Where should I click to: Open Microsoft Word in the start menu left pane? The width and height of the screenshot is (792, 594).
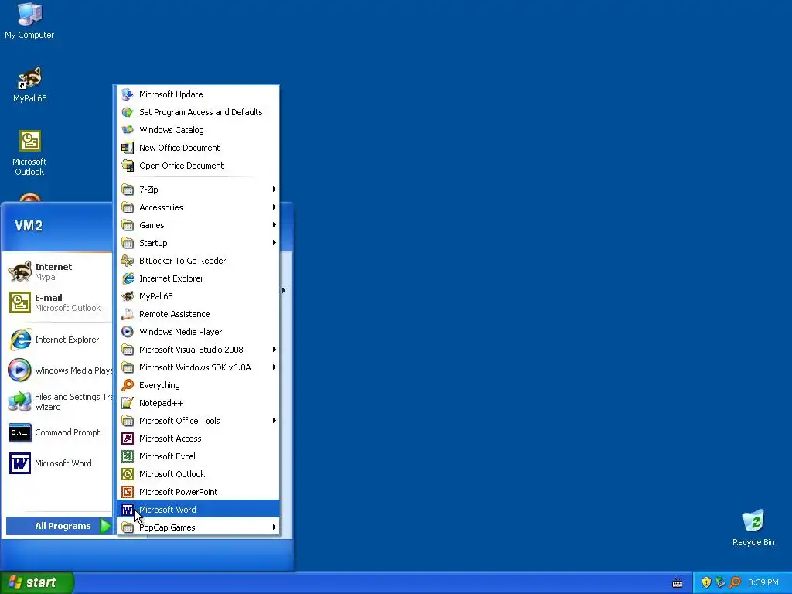(x=58, y=463)
